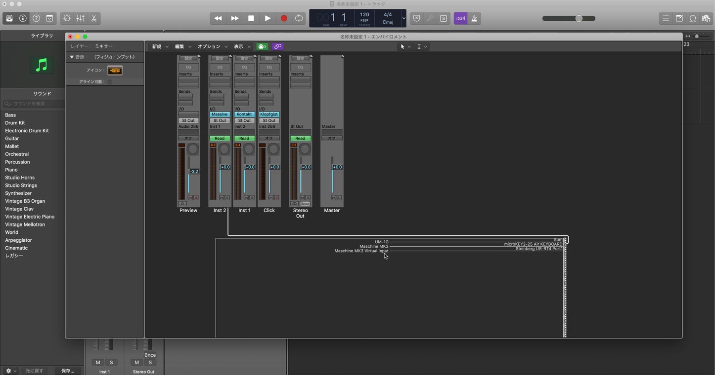Viewport: 715px width, 375px height.
Task: Open the Toolbar toggle icon
Action: pyautogui.click(x=49, y=18)
